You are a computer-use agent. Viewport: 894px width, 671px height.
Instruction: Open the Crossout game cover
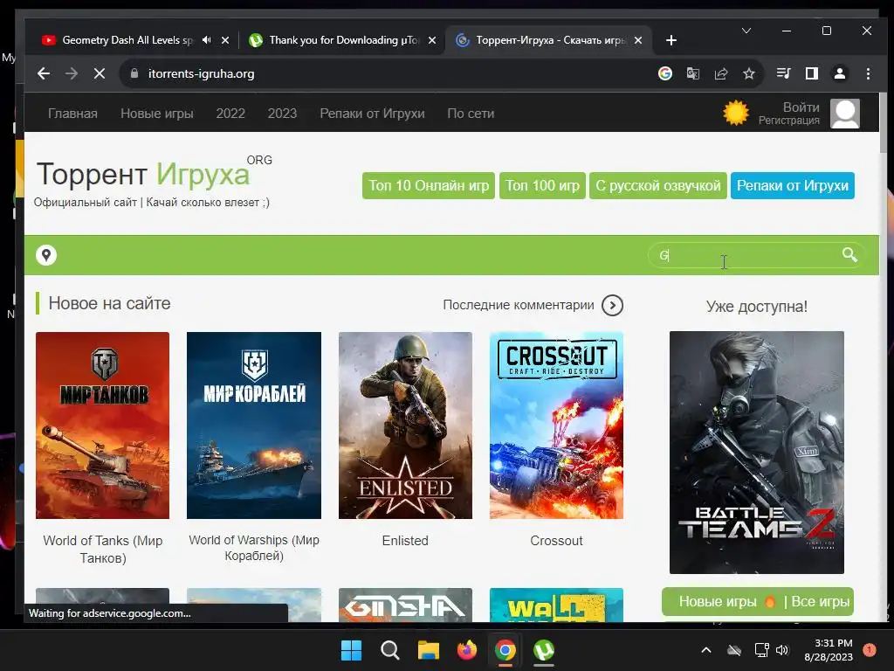point(556,425)
